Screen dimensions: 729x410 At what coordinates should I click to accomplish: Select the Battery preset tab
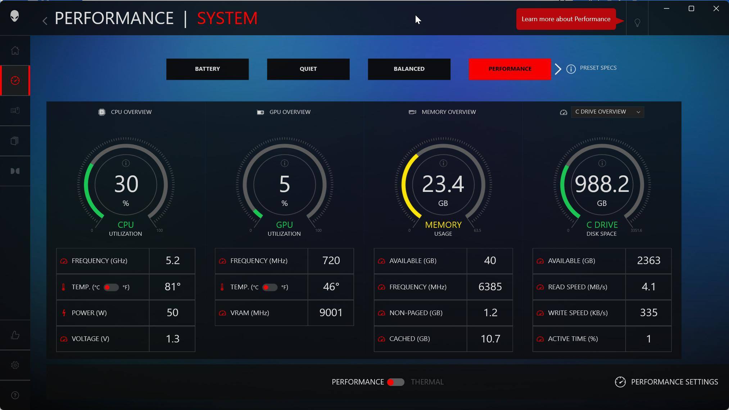(x=207, y=69)
